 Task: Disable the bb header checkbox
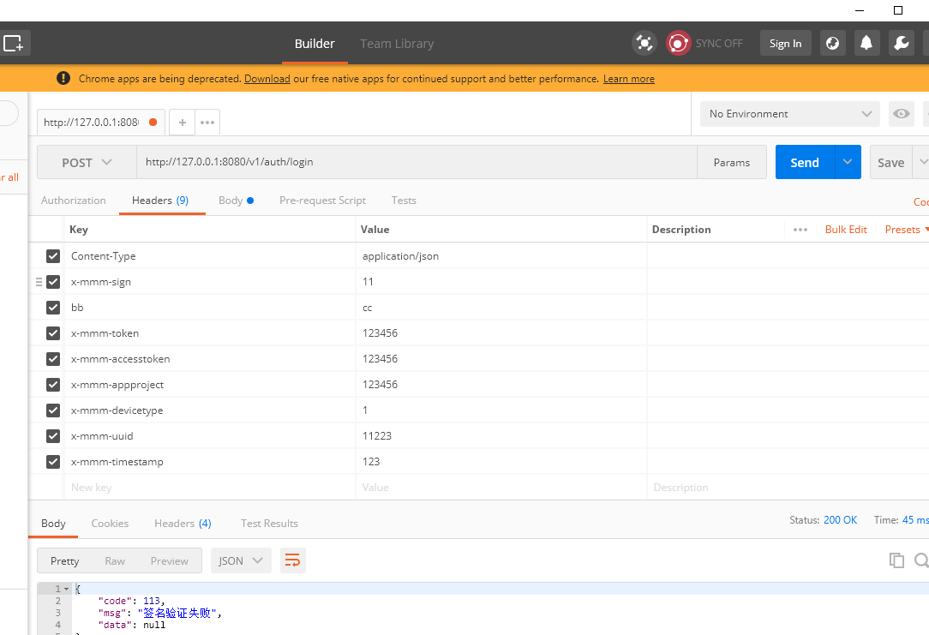[53, 308]
